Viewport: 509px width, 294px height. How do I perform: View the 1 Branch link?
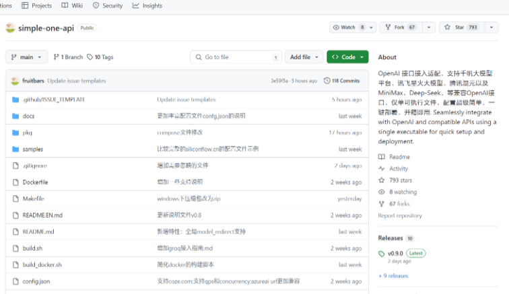click(x=68, y=57)
